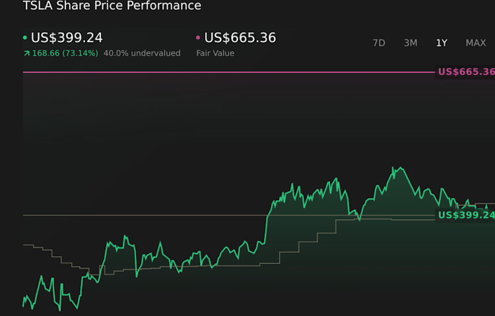The width and height of the screenshot is (495, 316).
Task: Open the 40.0% undervalued text
Action: point(142,53)
